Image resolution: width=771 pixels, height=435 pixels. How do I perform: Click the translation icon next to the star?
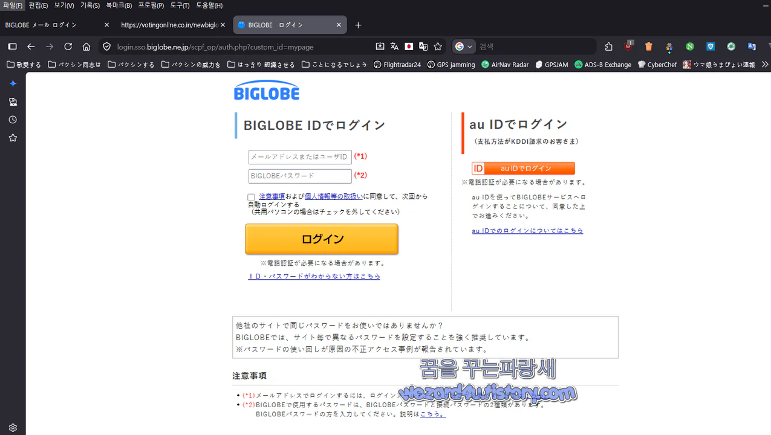[423, 47]
